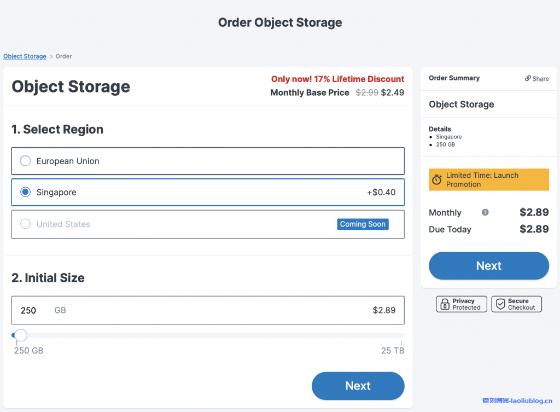Image resolution: width=560 pixels, height=412 pixels.
Task: Click the Secure Checkout shield badge
Action: pos(516,304)
